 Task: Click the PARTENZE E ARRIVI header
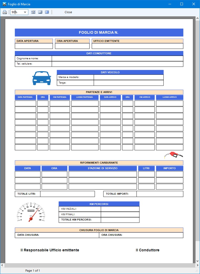point(99,92)
